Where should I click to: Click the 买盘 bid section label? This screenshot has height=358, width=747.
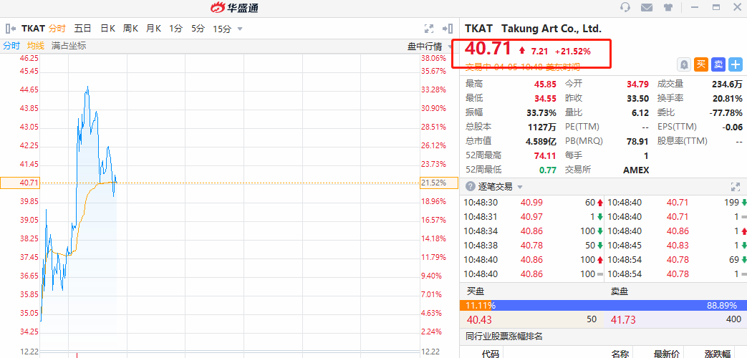point(475,291)
